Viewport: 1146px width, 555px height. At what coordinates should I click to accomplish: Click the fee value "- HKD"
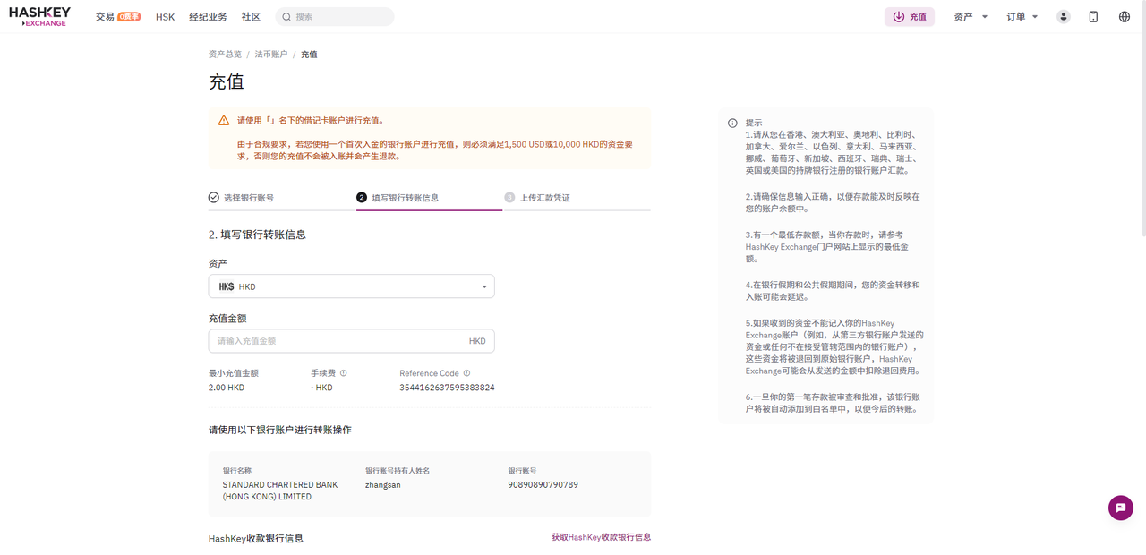click(321, 388)
